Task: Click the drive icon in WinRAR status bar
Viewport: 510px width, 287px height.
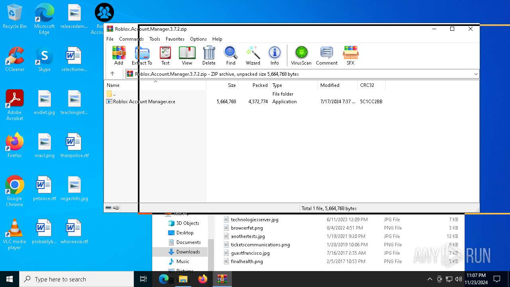Action: (108, 208)
